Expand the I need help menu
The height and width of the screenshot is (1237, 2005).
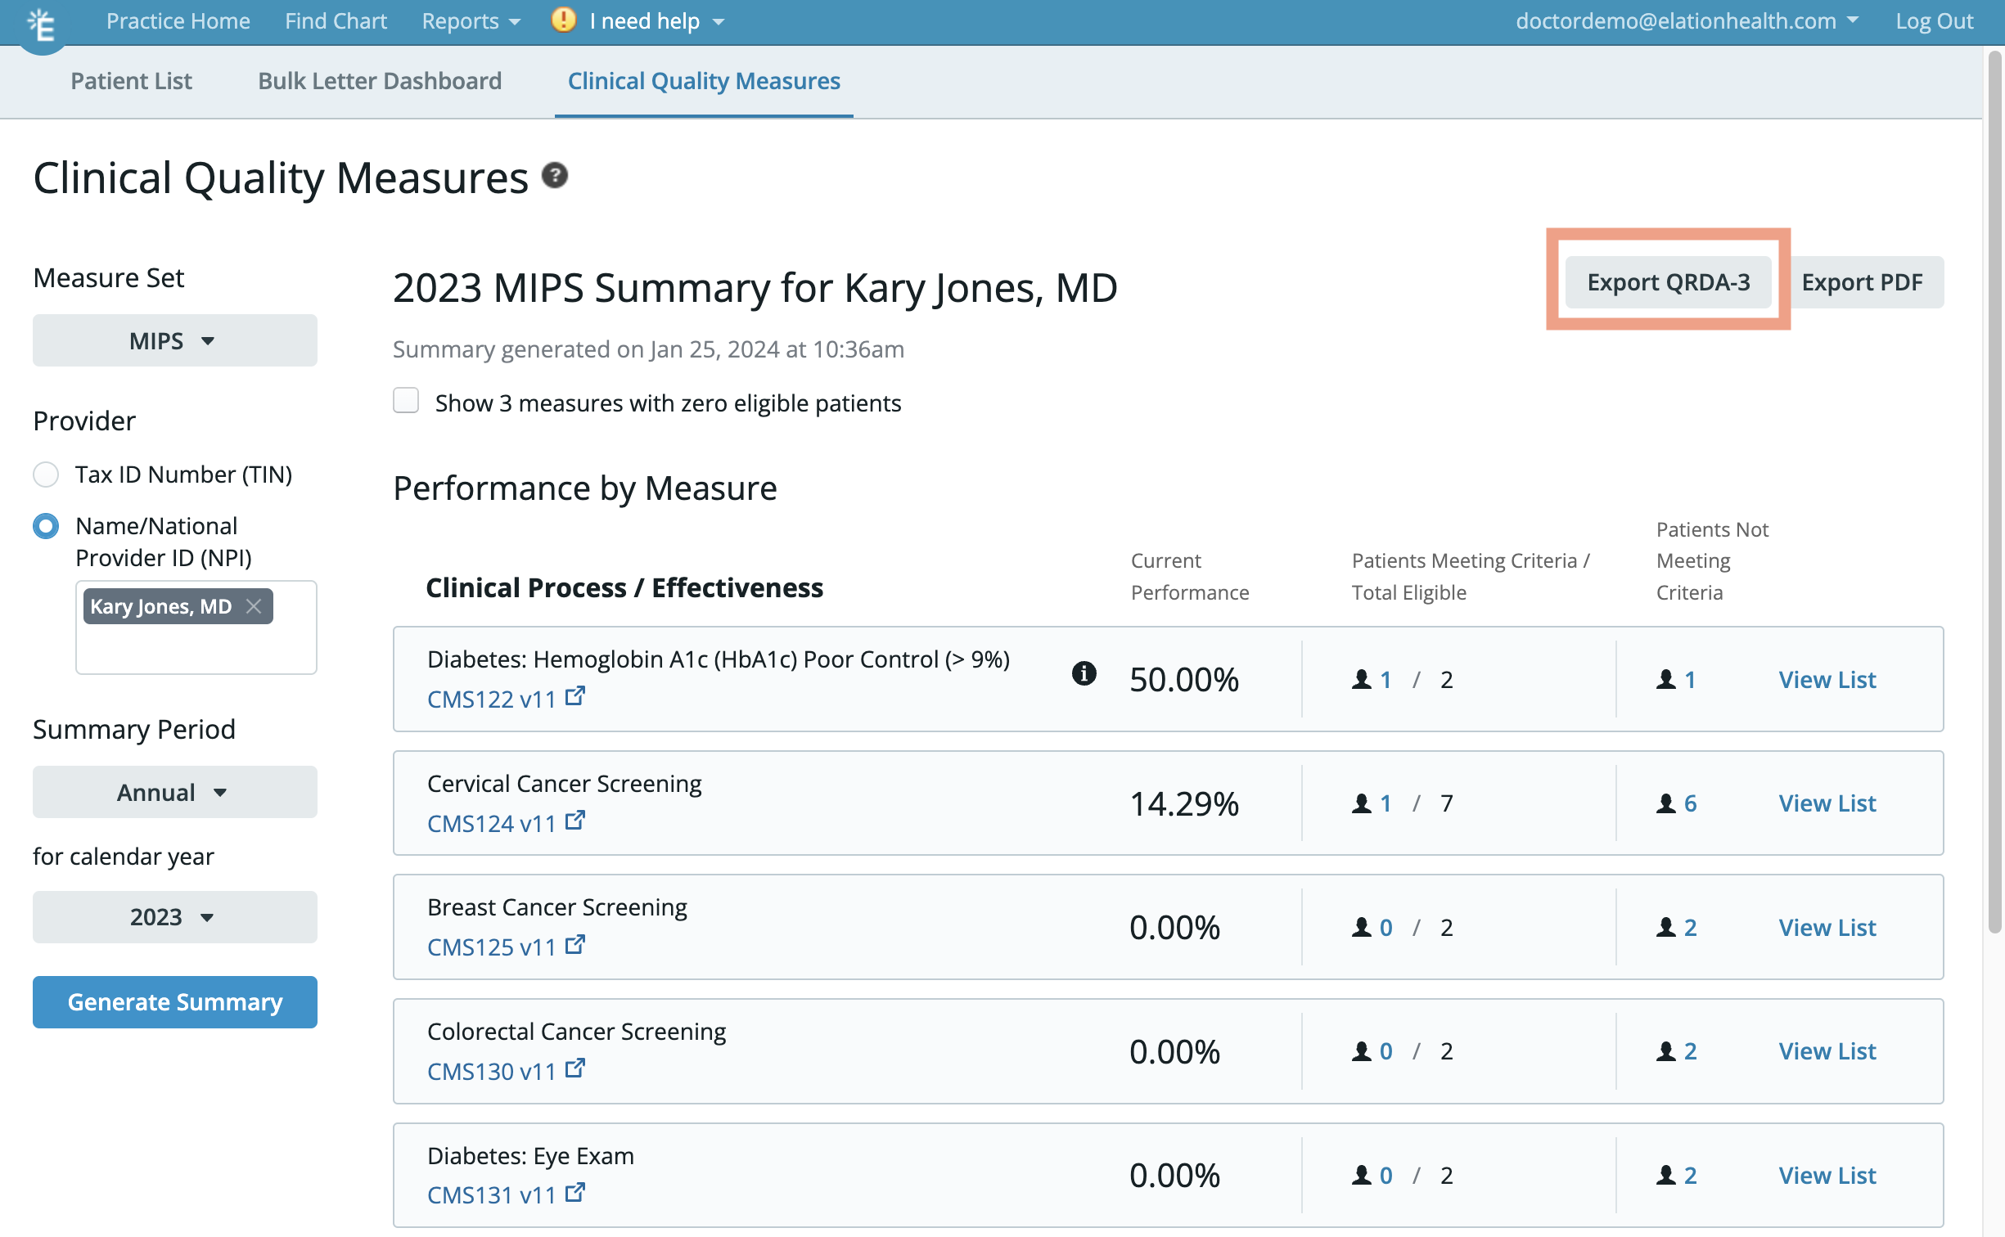point(656,20)
